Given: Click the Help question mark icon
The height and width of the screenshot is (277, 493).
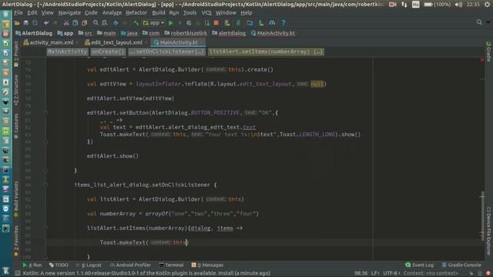Looking at the screenshot, I should 283,23.
